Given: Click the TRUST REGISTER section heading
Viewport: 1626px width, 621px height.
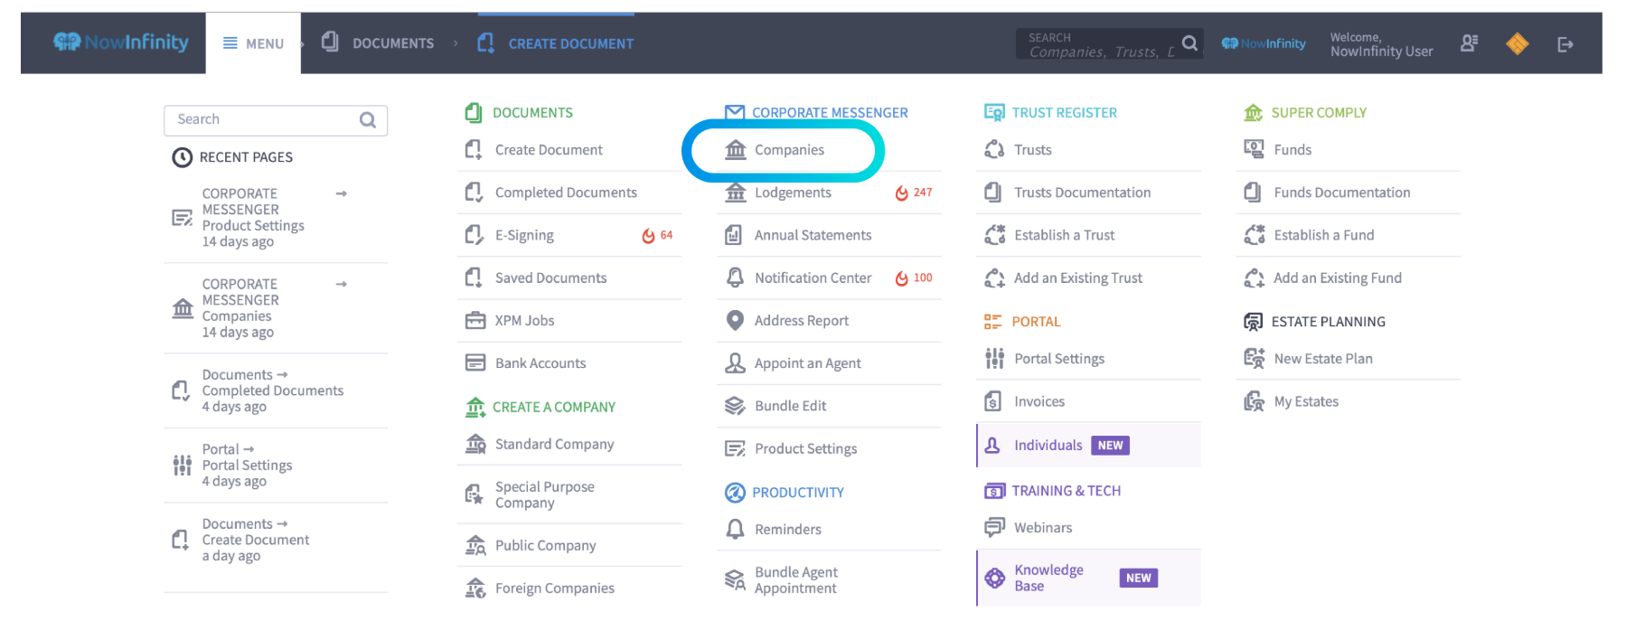Looking at the screenshot, I should pos(1064,113).
